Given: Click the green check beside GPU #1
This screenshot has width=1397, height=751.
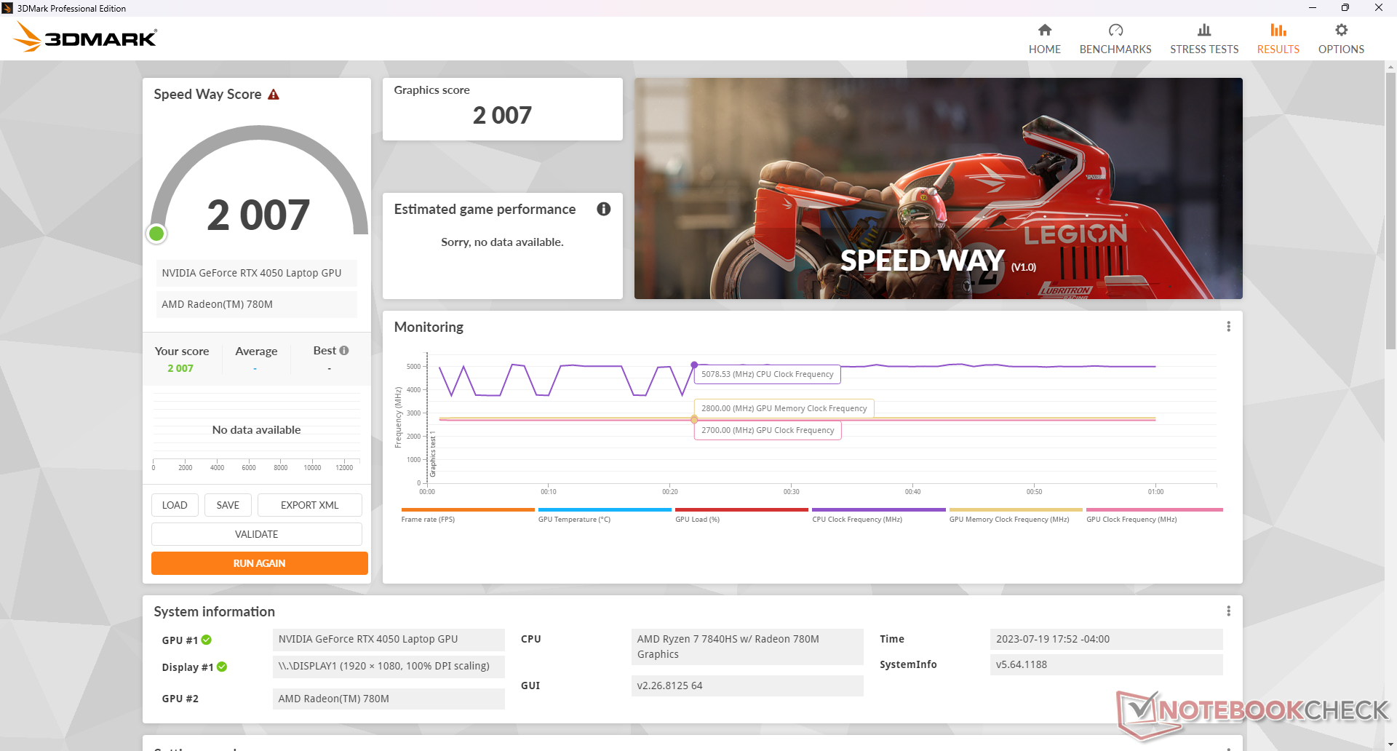Looking at the screenshot, I should (x=207, y=640).
